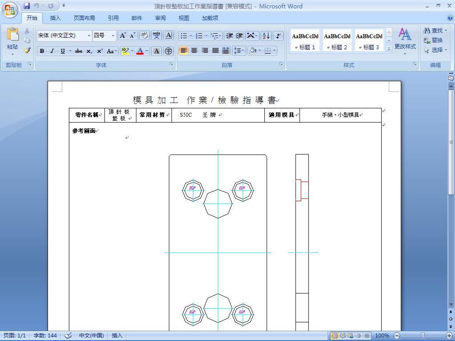
Task: Decrease paragraph indent
Action: point(229,36)
